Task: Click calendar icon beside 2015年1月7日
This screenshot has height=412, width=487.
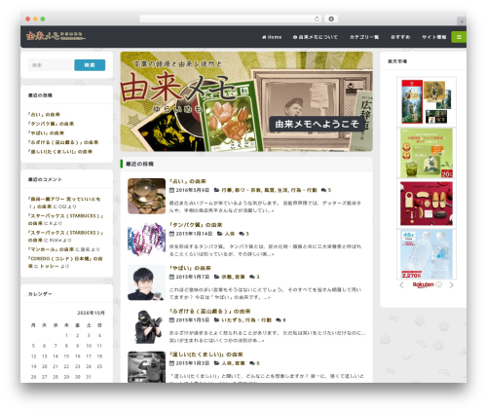Action: [171, 277]
